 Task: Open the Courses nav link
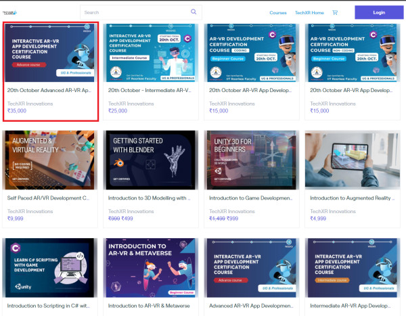point(278,13)
